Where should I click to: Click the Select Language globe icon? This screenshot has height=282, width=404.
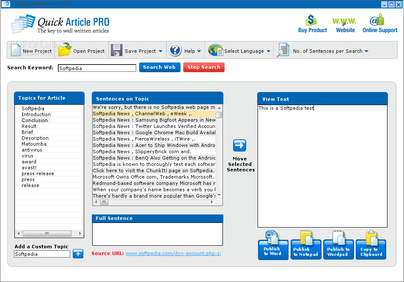pos(215,50)
